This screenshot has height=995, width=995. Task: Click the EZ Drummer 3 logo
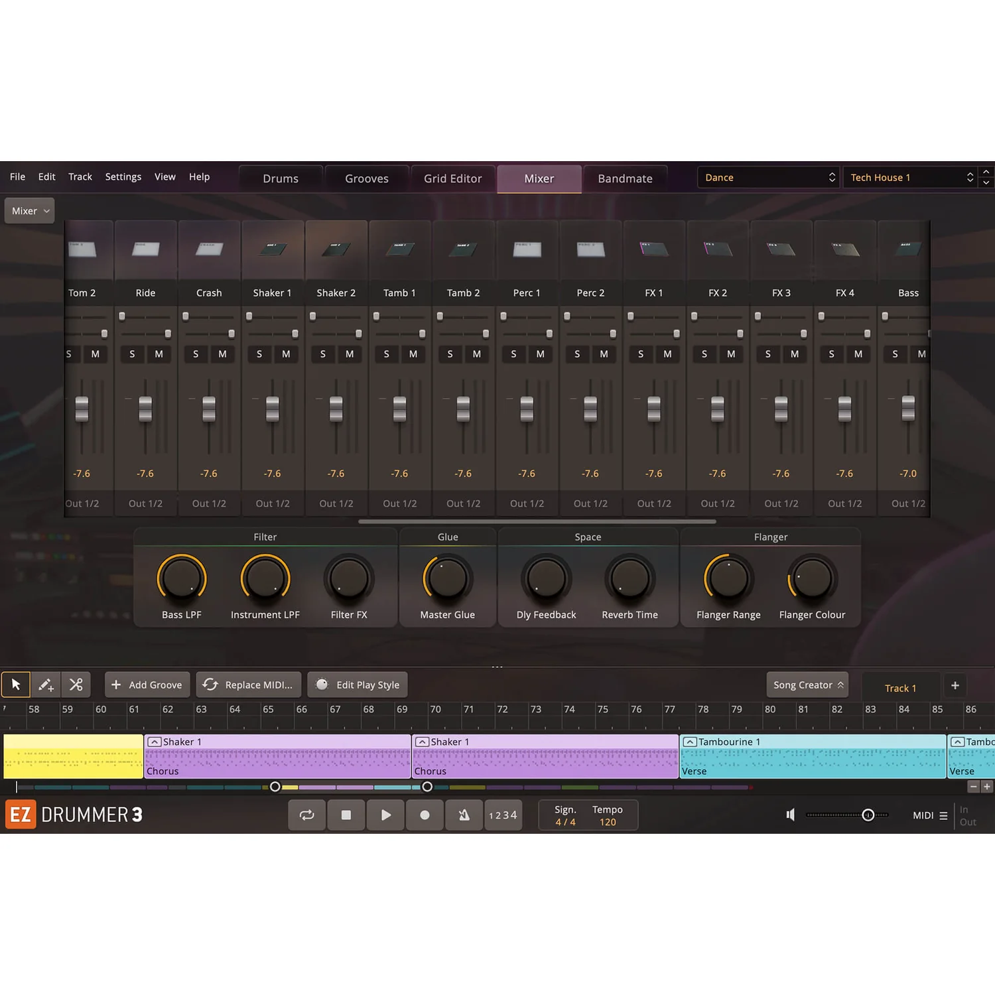[x=74, y=815]
